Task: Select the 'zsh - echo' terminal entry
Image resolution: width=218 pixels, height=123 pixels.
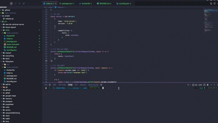Action: (197, 85)
